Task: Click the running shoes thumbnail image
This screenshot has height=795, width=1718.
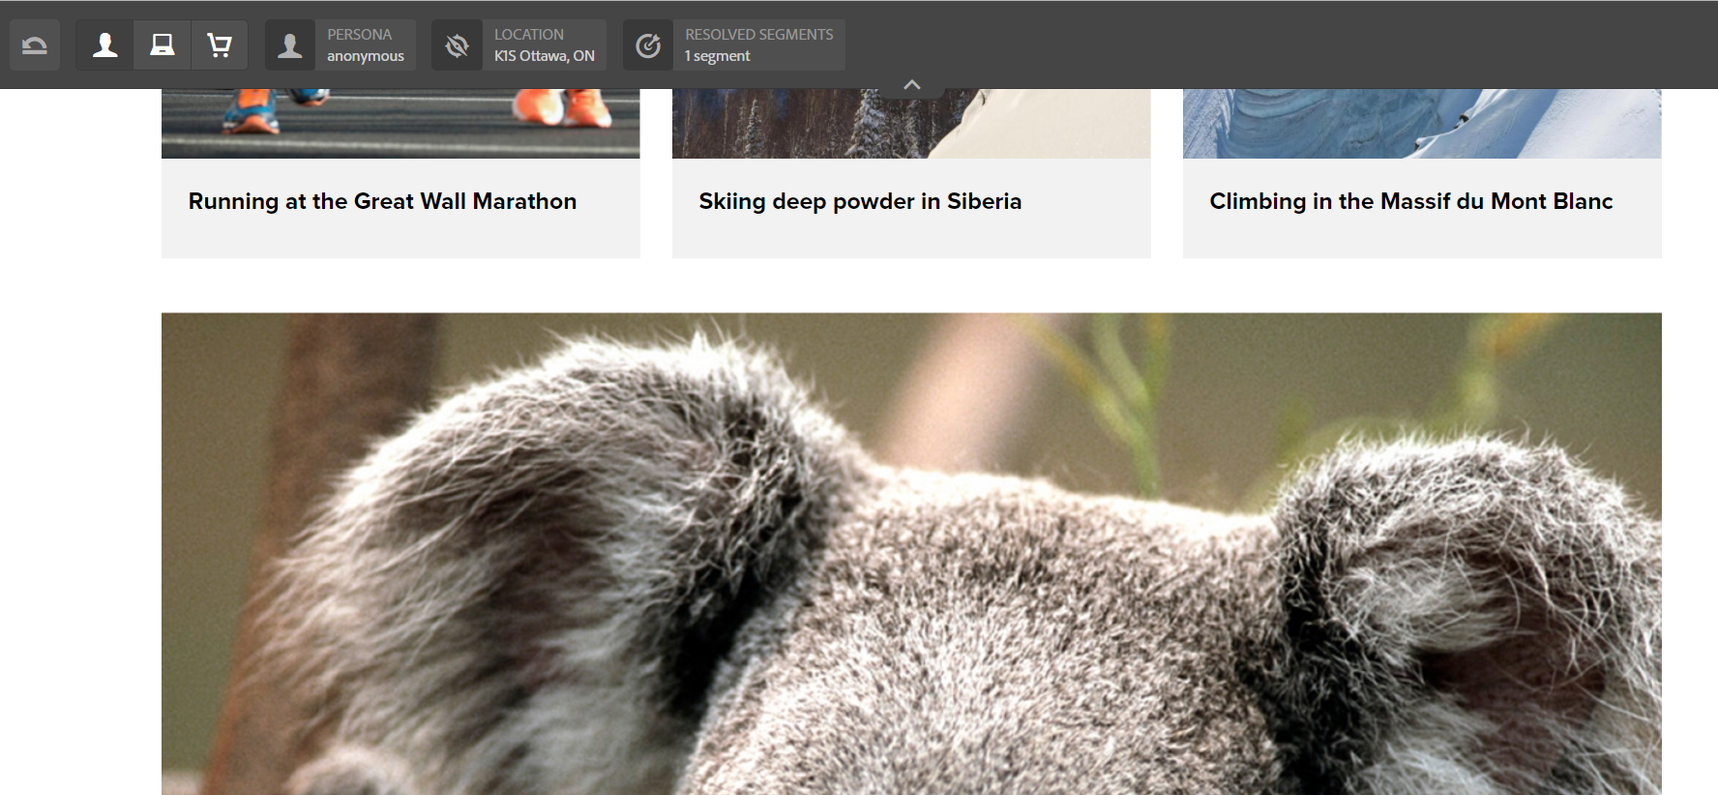Action: click(x=400, y=124)
